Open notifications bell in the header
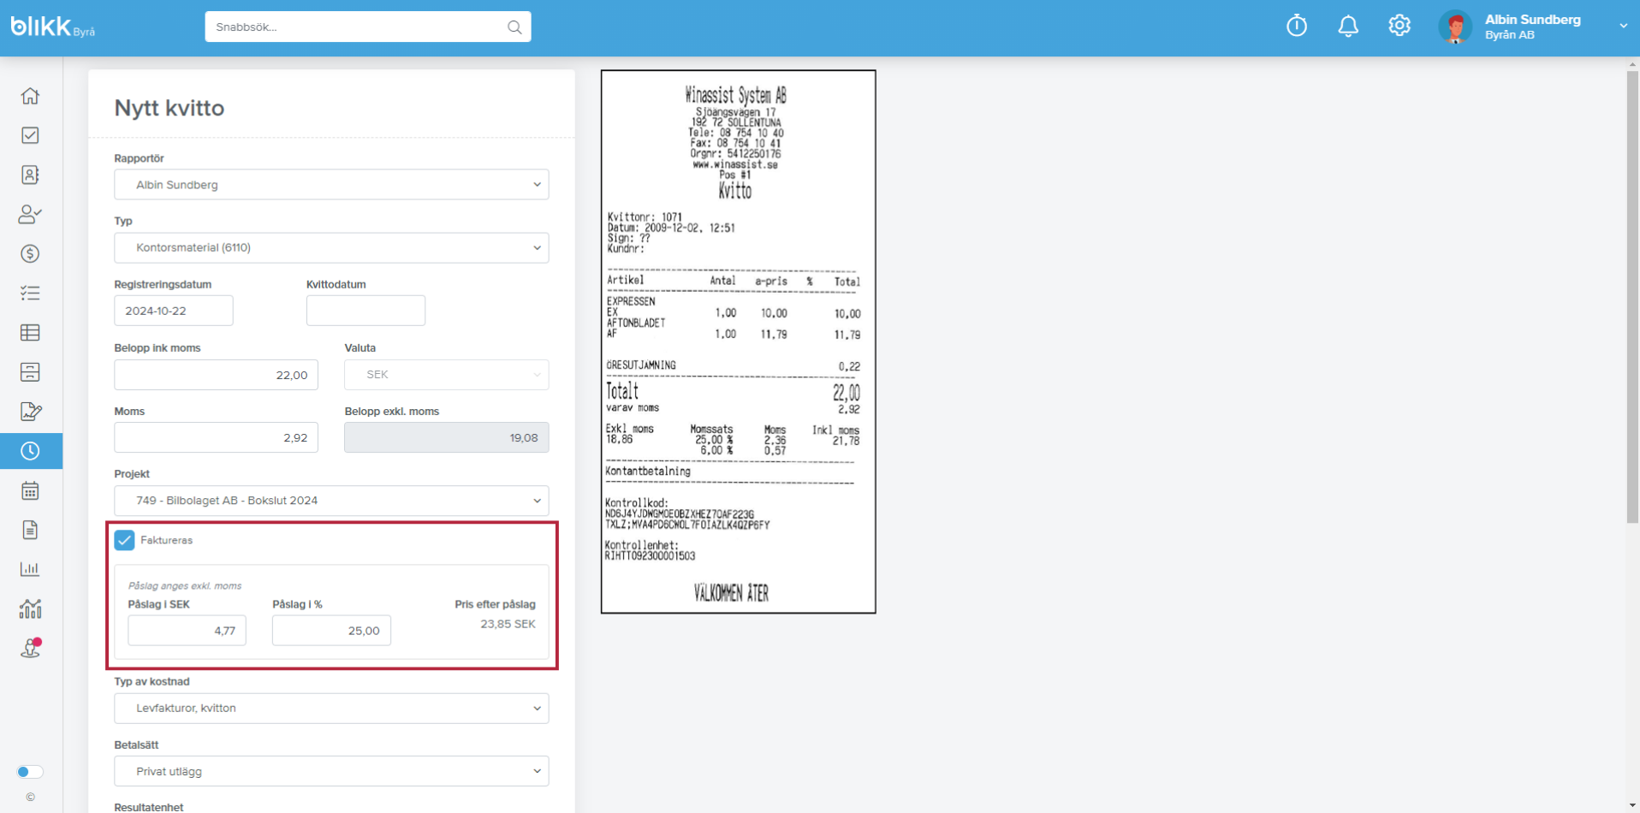Image resolution: width=1640 pixels, height=813 pixels. point(1348,26)
